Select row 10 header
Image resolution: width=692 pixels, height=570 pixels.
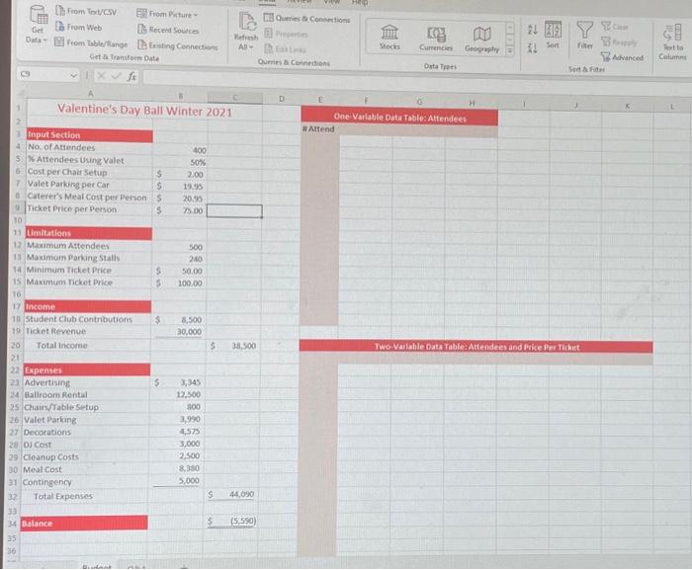[x=18, y=220]
